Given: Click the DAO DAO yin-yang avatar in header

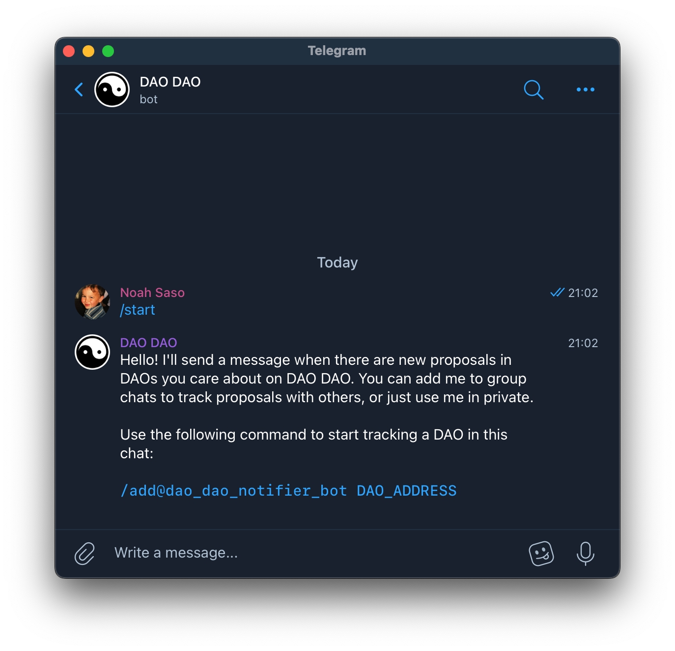Looking at the screenshot, I should pyautogui.click(x=112, y=89).
